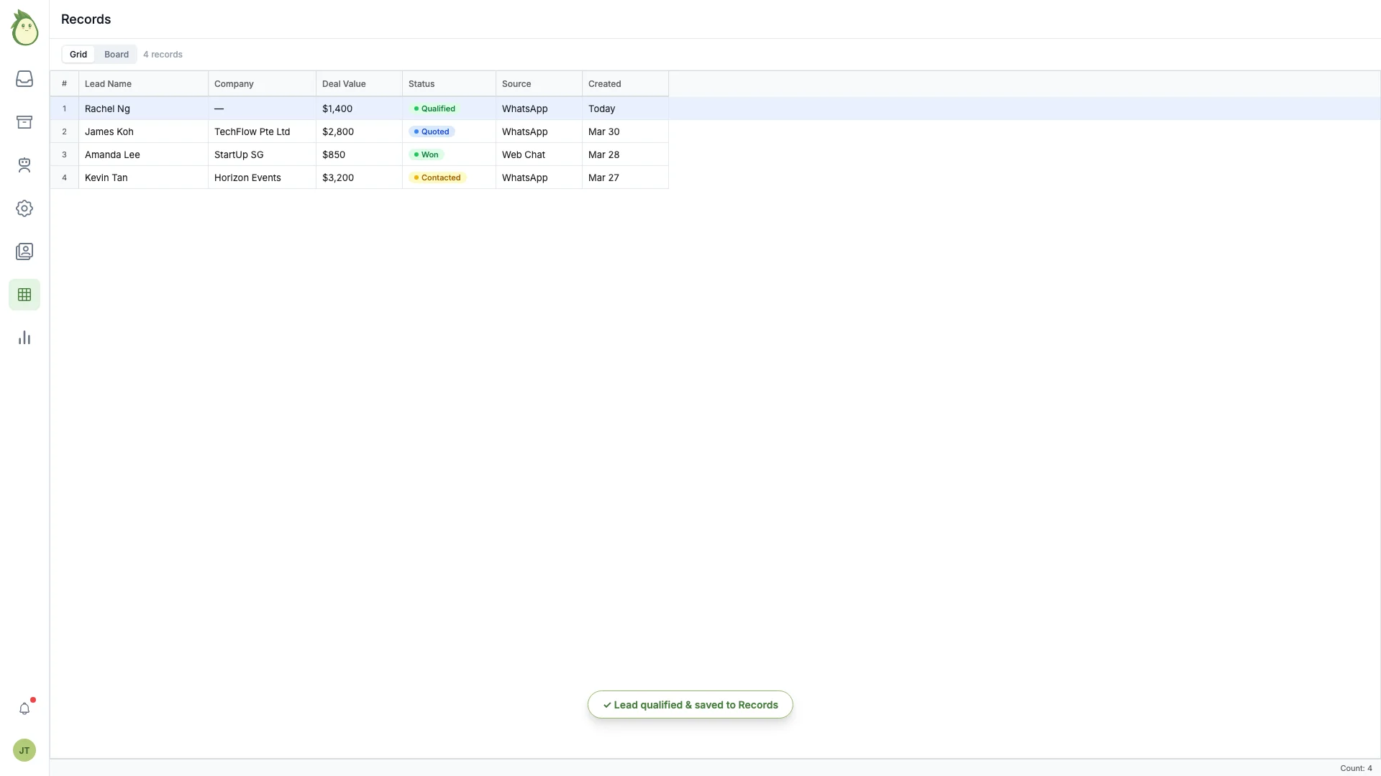The image size is (1381, 776).
Task: Open the Analytics chart icon
Action: tap(24, 338)
